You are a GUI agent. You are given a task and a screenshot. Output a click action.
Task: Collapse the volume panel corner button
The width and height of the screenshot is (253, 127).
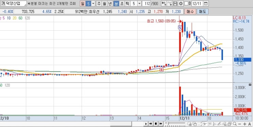pos(250,85)
